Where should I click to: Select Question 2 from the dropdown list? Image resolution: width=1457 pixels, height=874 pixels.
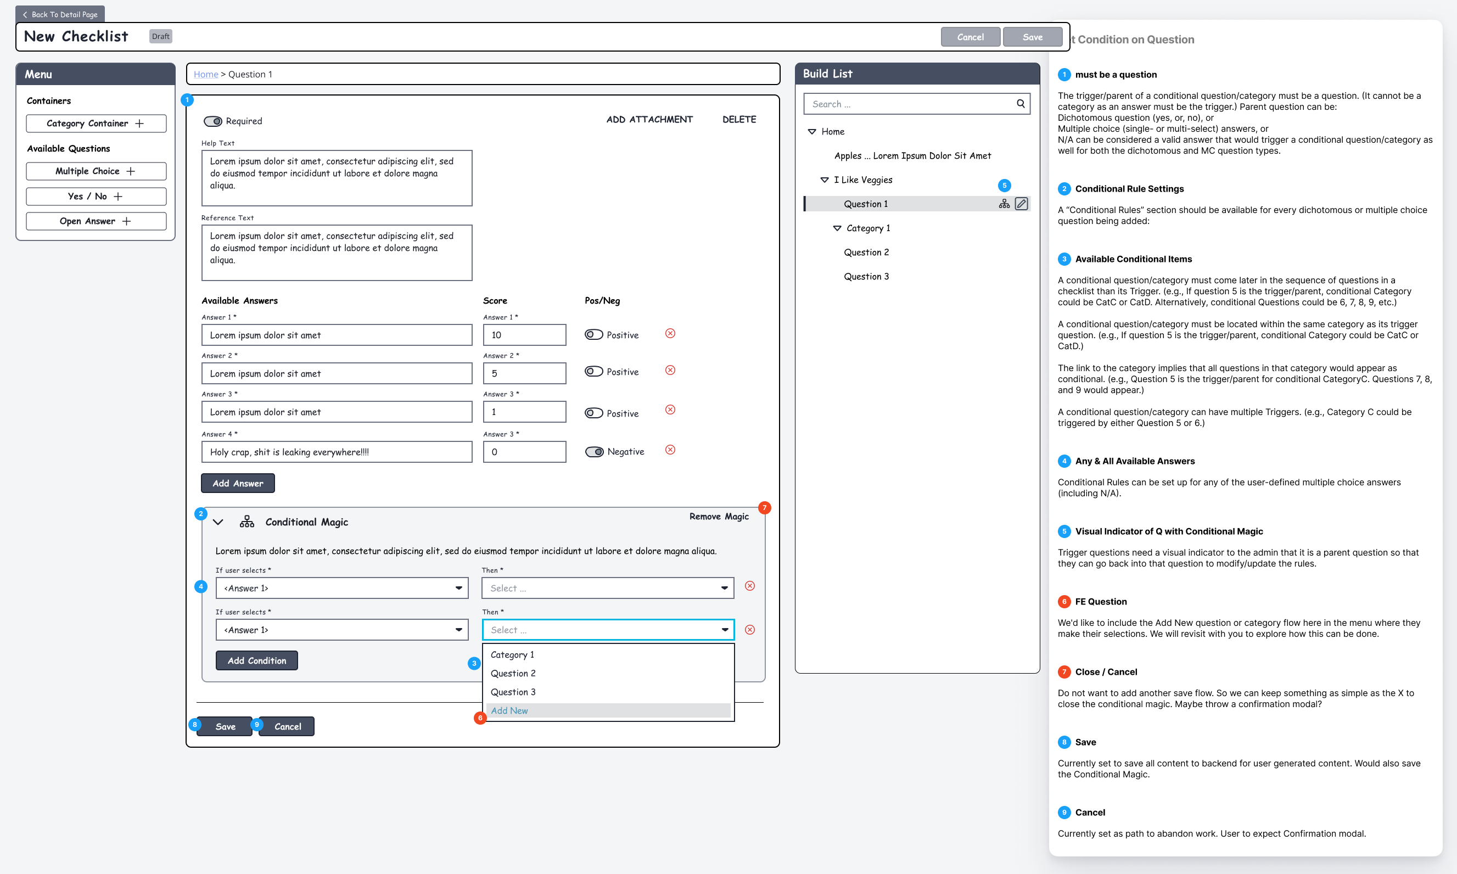coord(608,673)
